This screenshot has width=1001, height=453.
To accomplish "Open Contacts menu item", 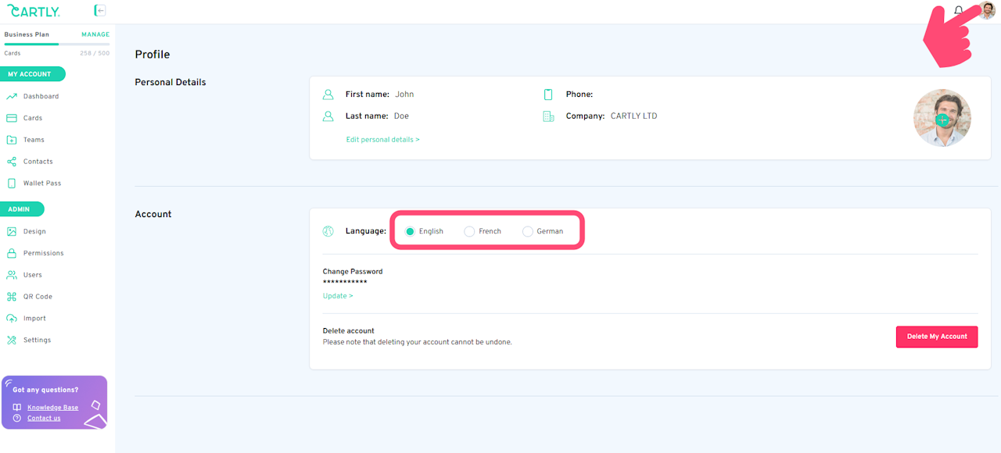I will click(x=38, y=162).
